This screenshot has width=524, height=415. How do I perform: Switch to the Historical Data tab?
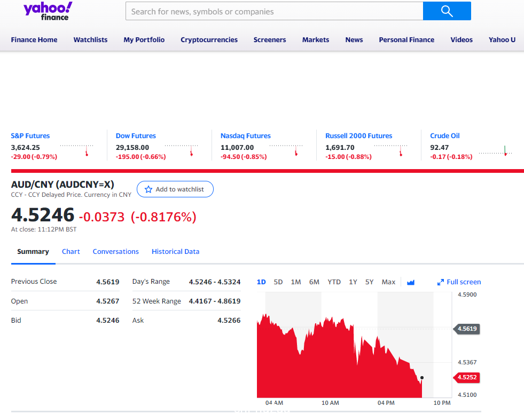[175, 252]
